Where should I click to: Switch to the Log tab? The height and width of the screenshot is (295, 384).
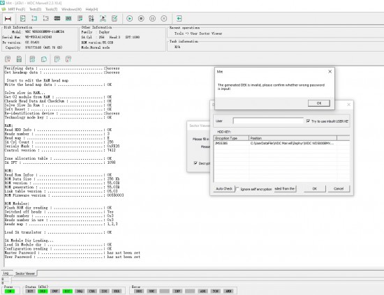click(6, 273)
